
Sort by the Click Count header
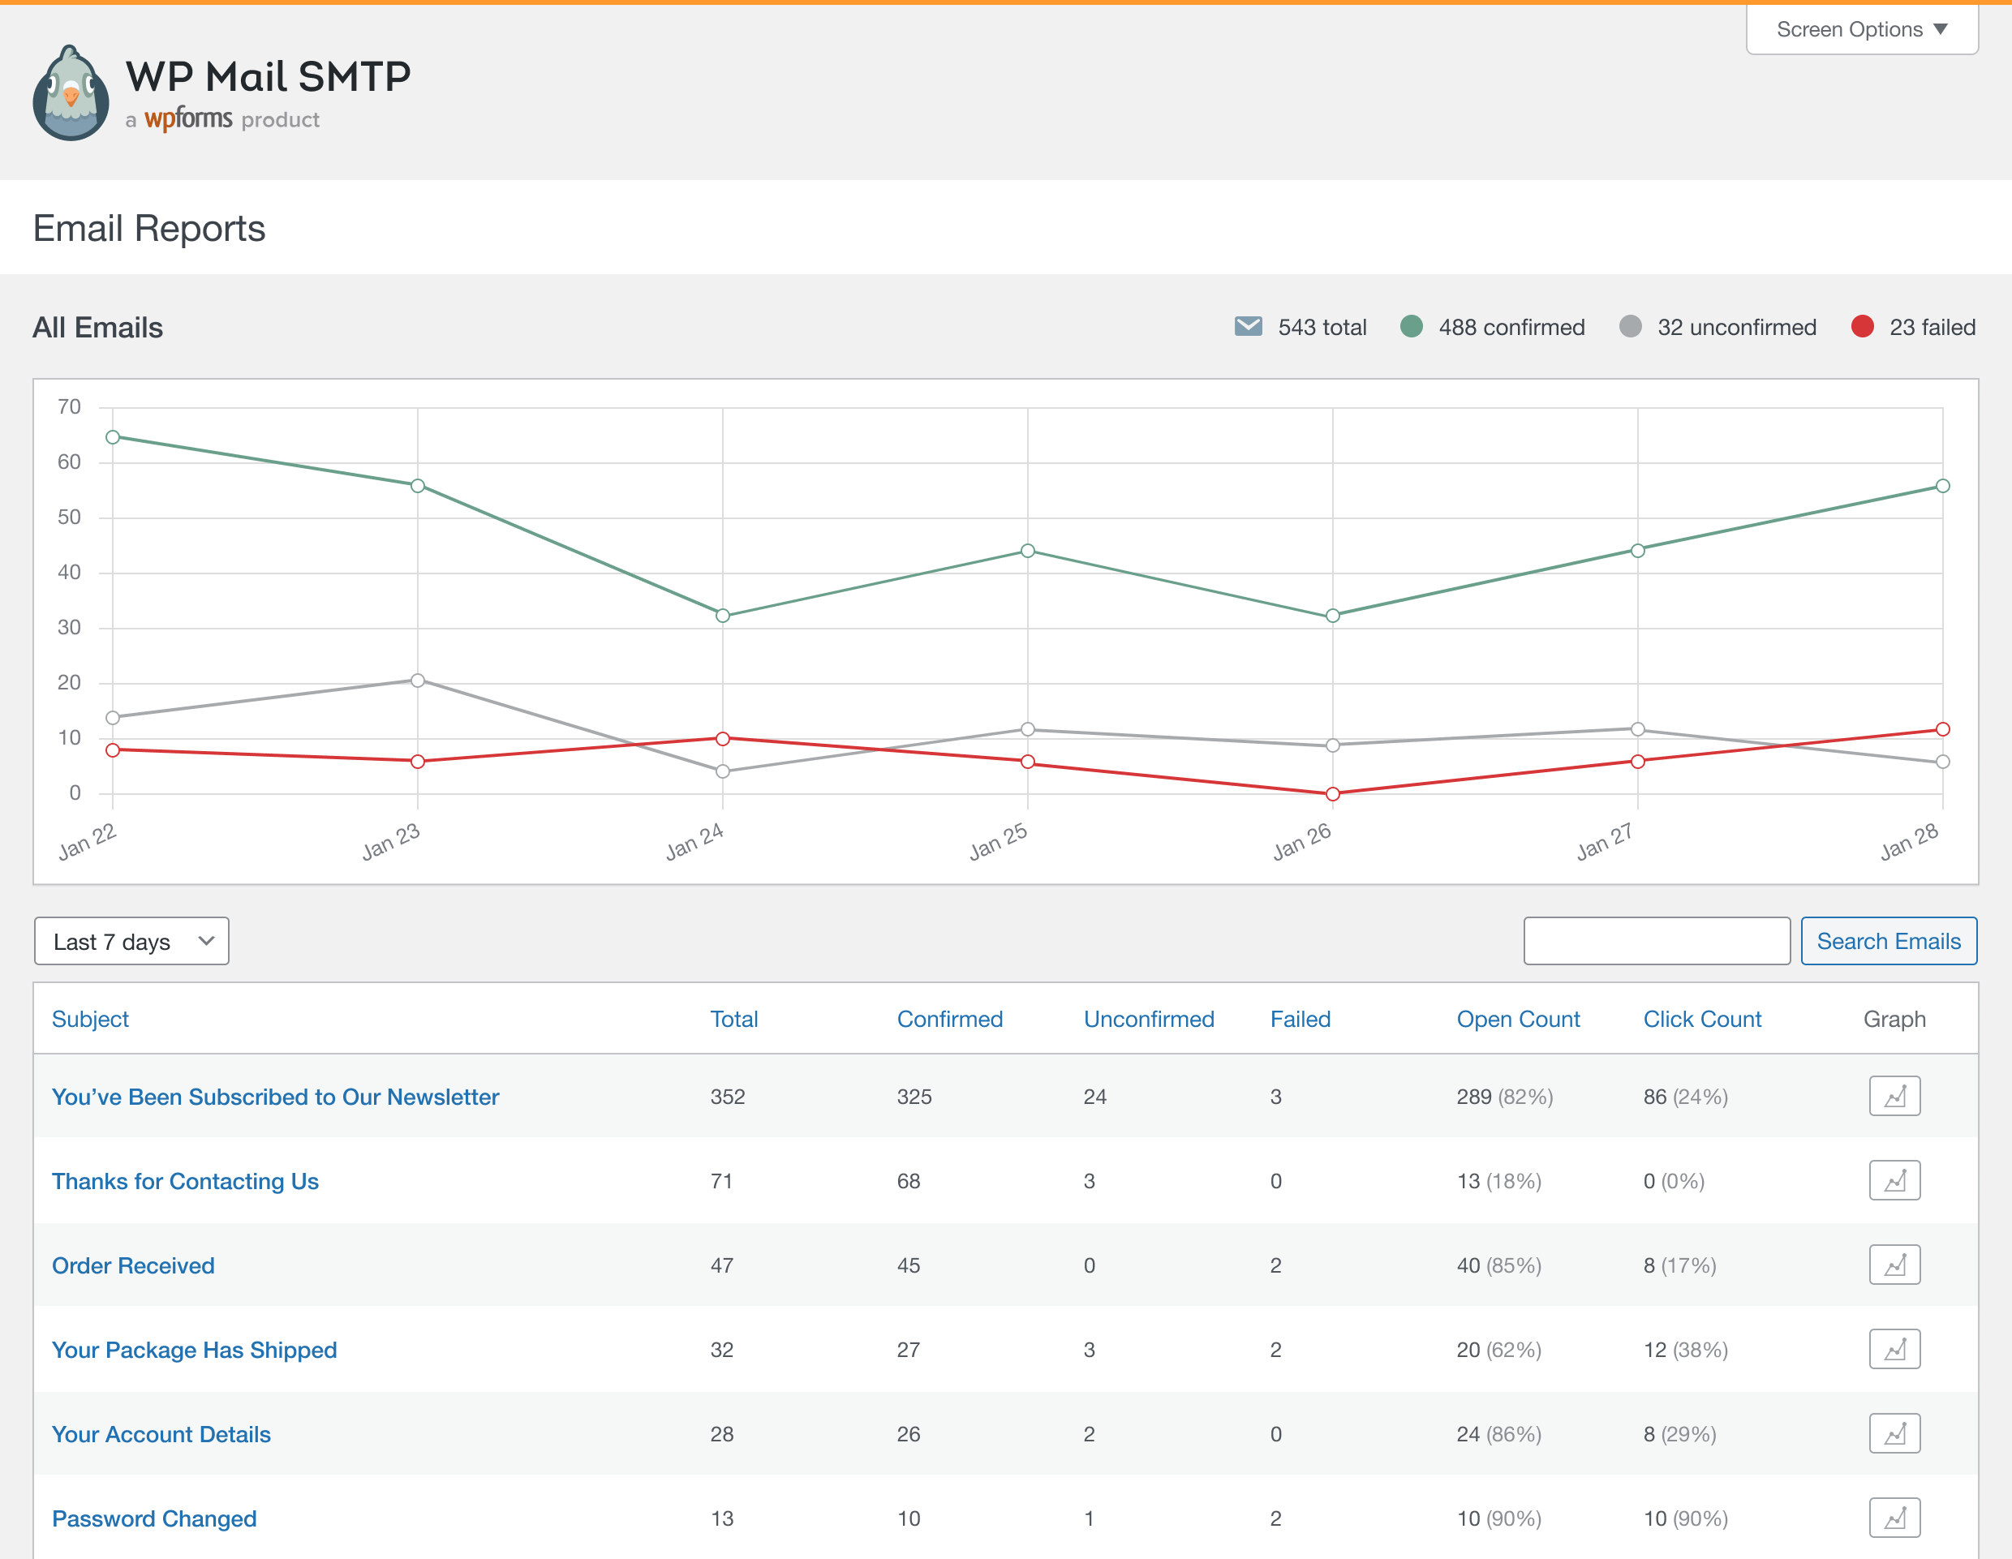1701,1020
